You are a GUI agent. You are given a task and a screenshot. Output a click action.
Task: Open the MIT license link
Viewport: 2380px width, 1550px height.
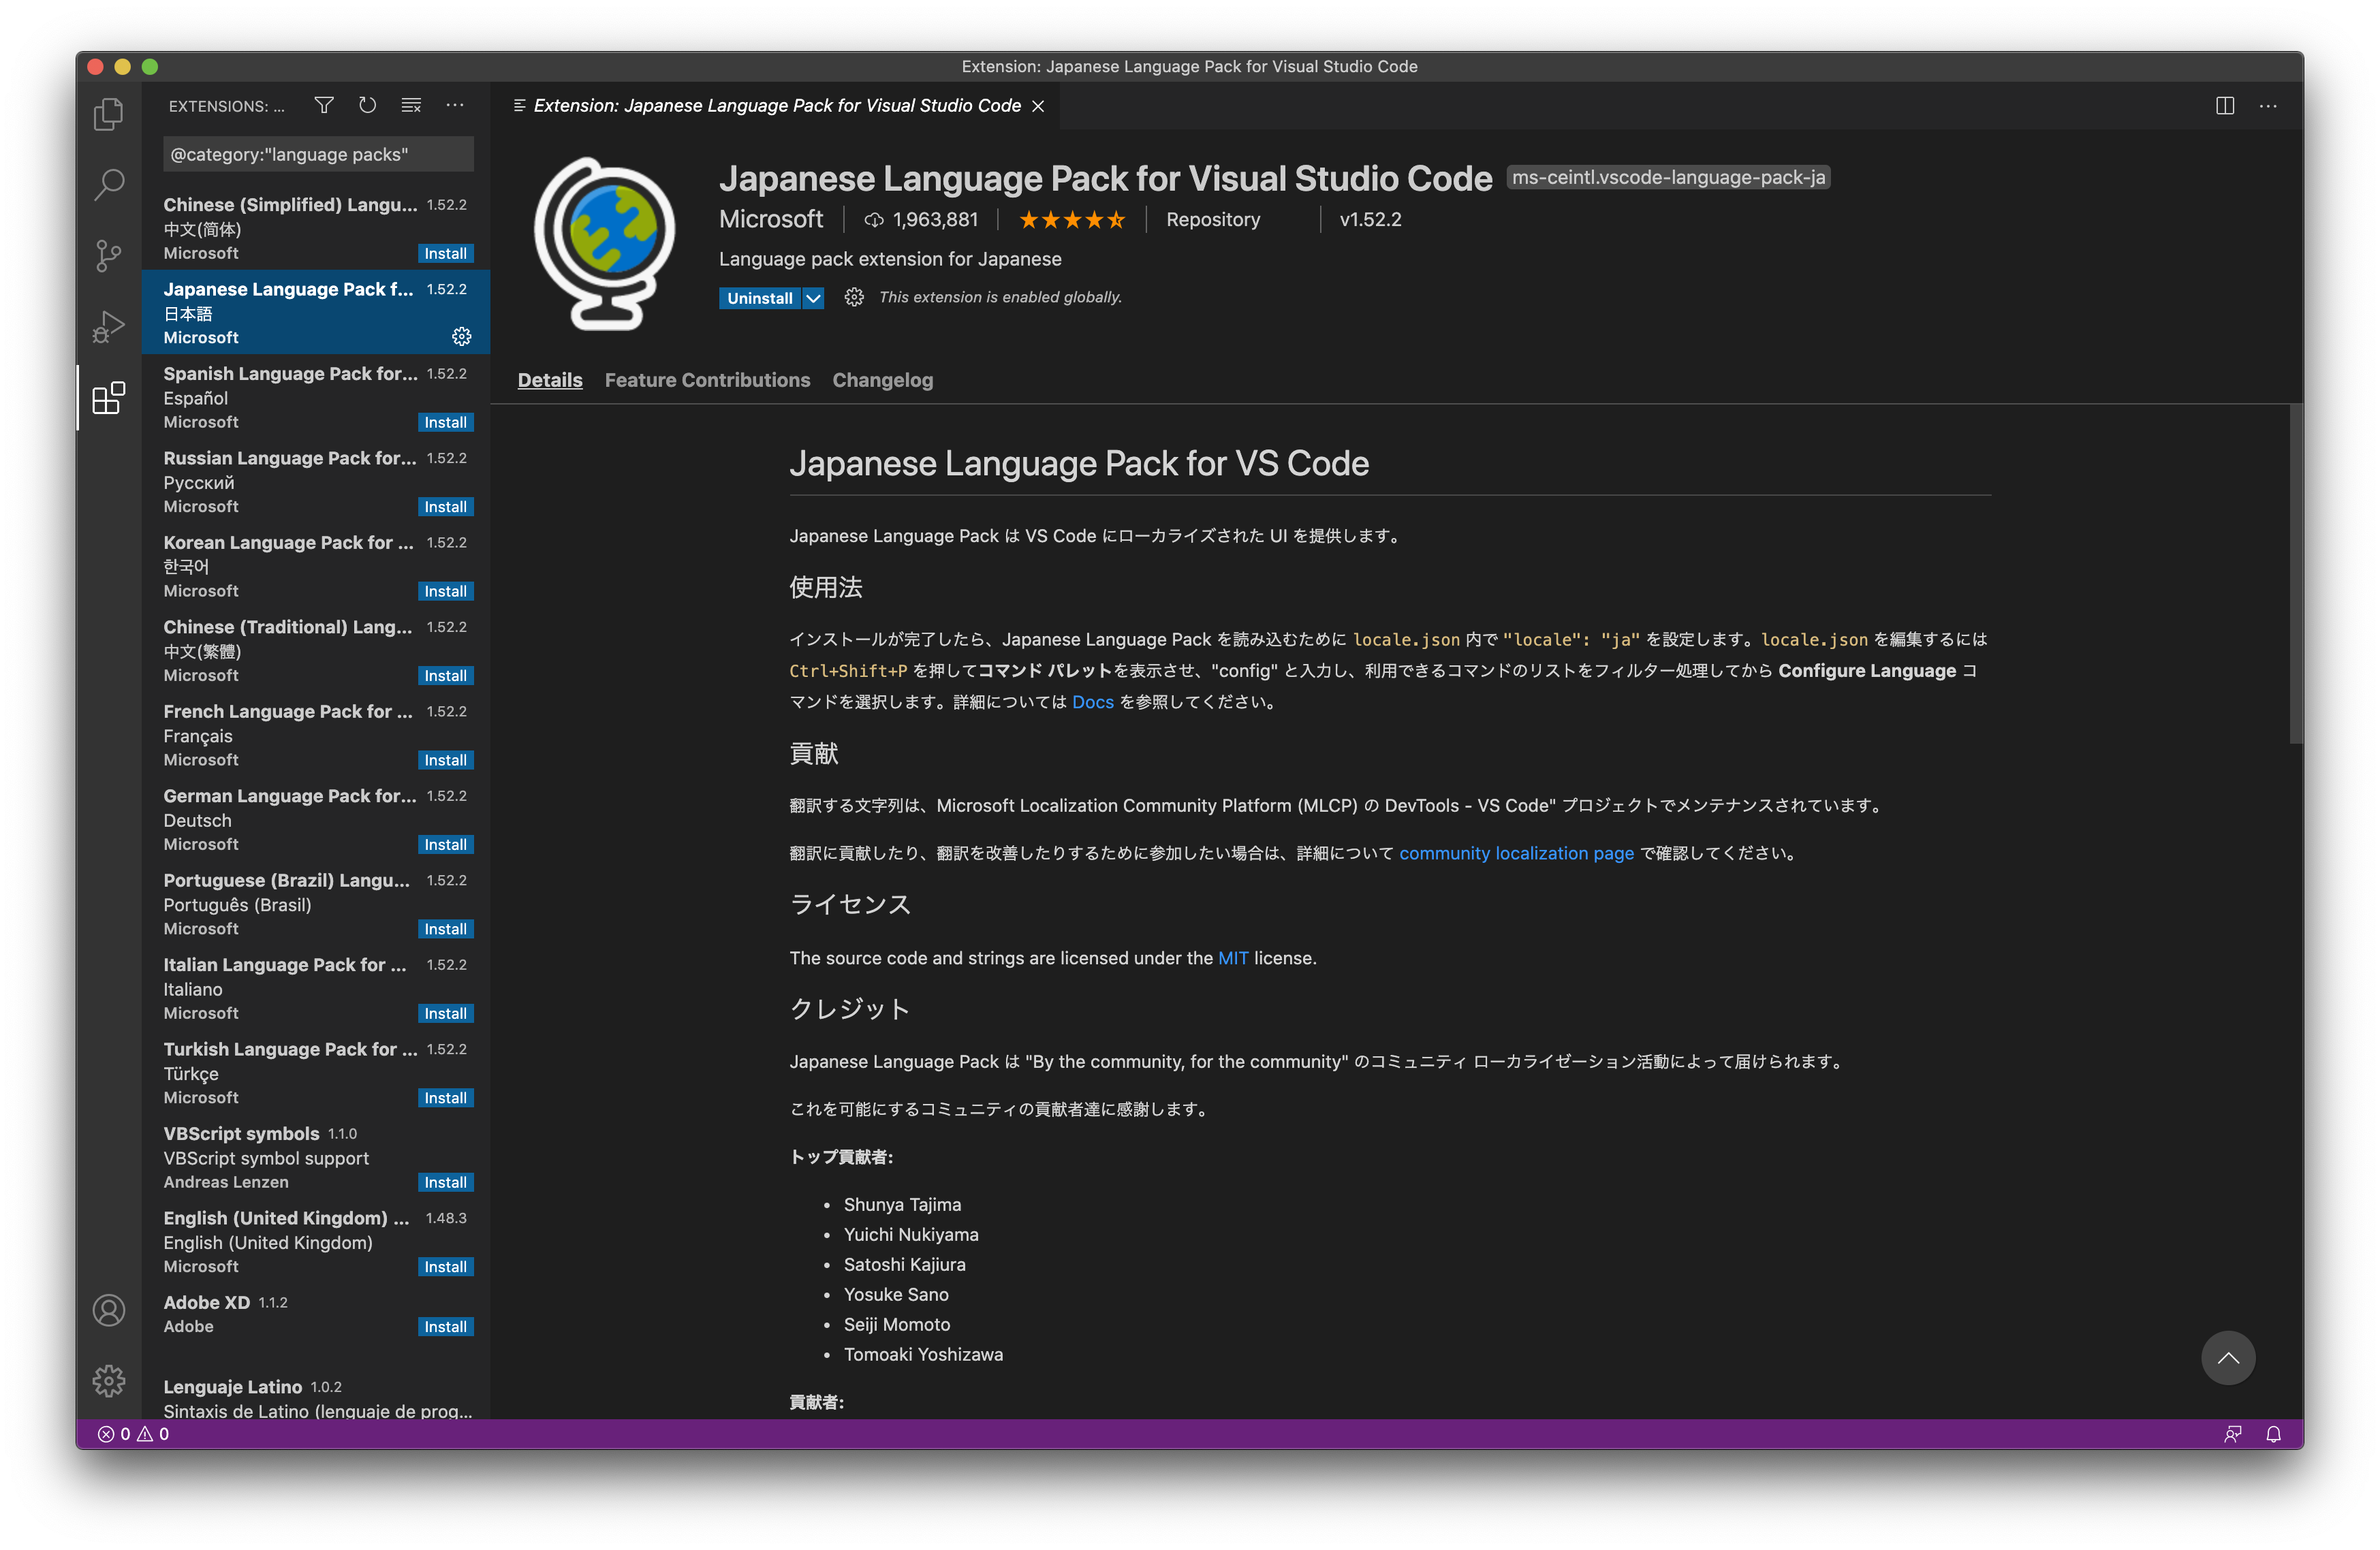point(1233,958)
